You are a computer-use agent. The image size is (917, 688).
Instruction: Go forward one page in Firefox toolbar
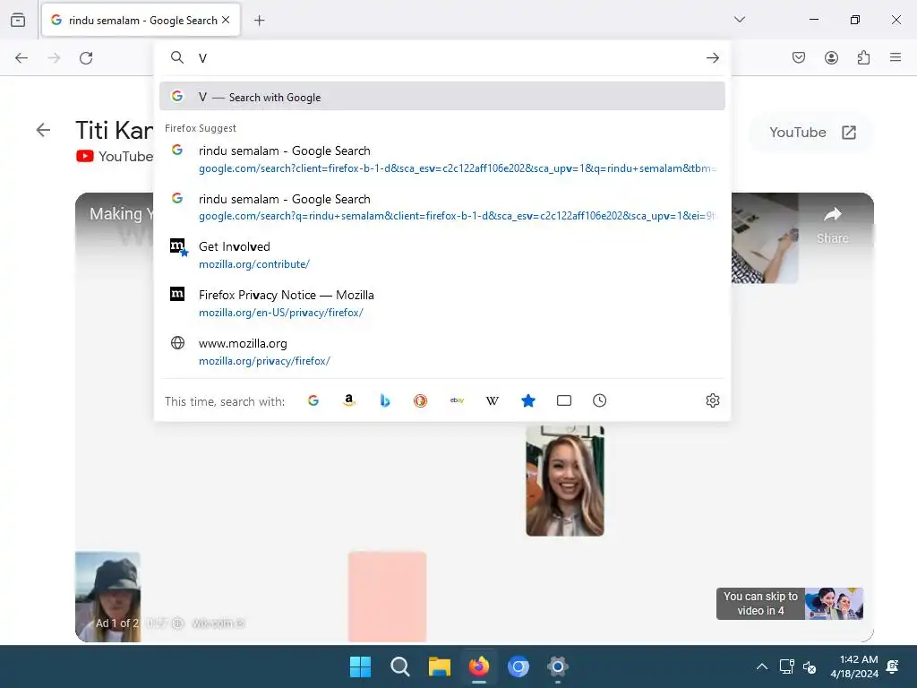54,58
